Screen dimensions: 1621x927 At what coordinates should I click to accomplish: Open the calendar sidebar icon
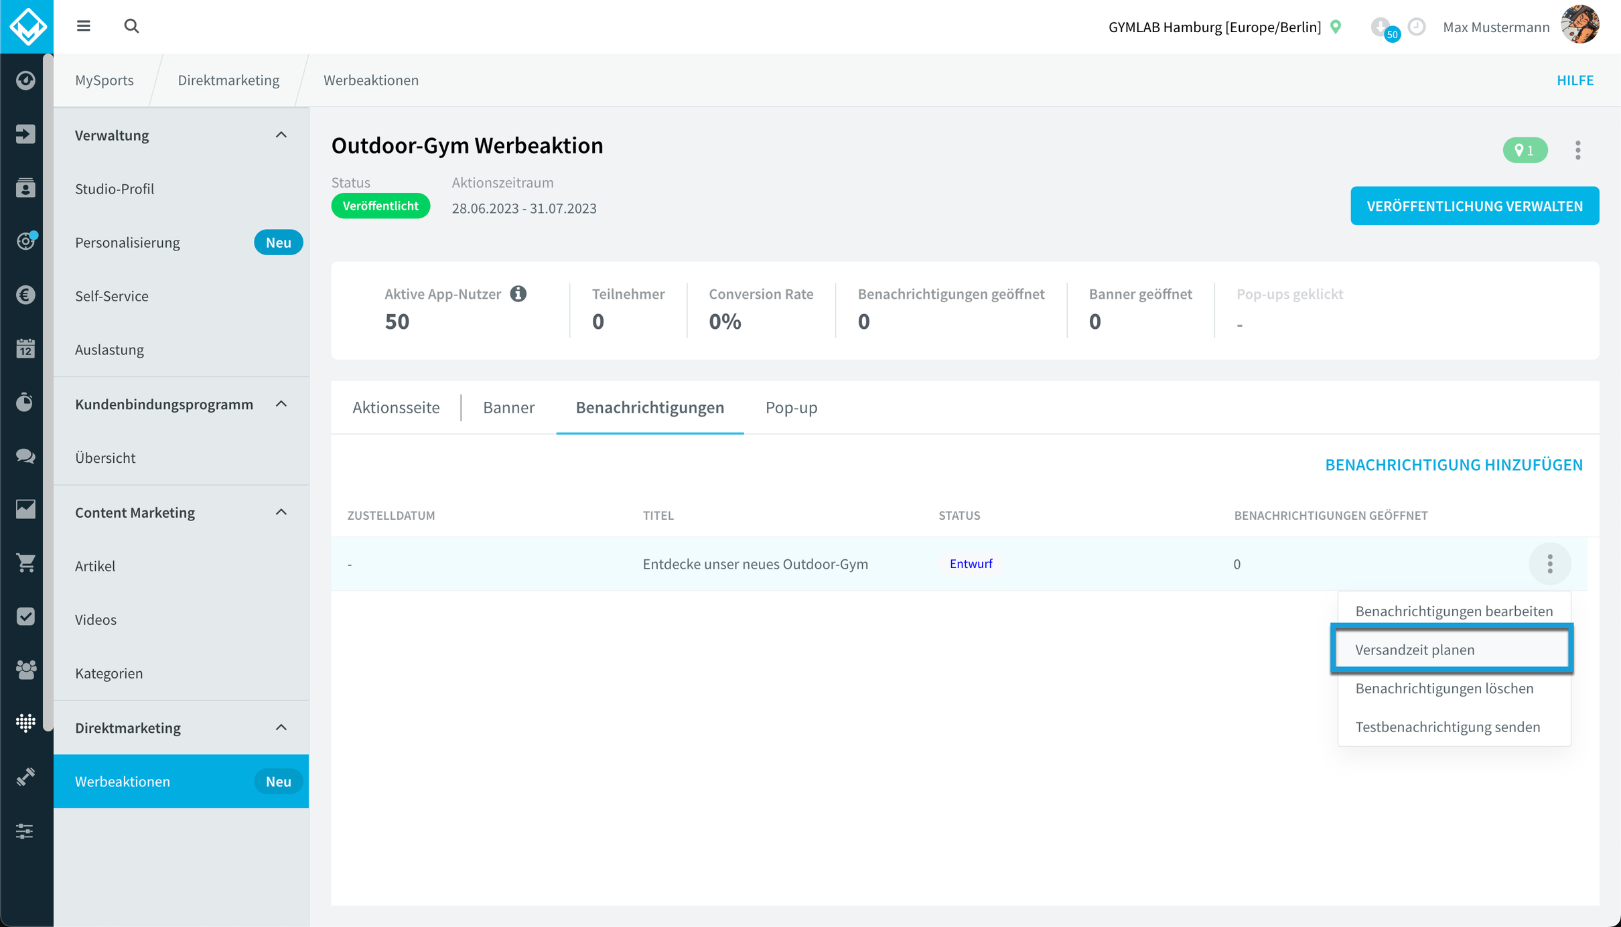point(25,348)
